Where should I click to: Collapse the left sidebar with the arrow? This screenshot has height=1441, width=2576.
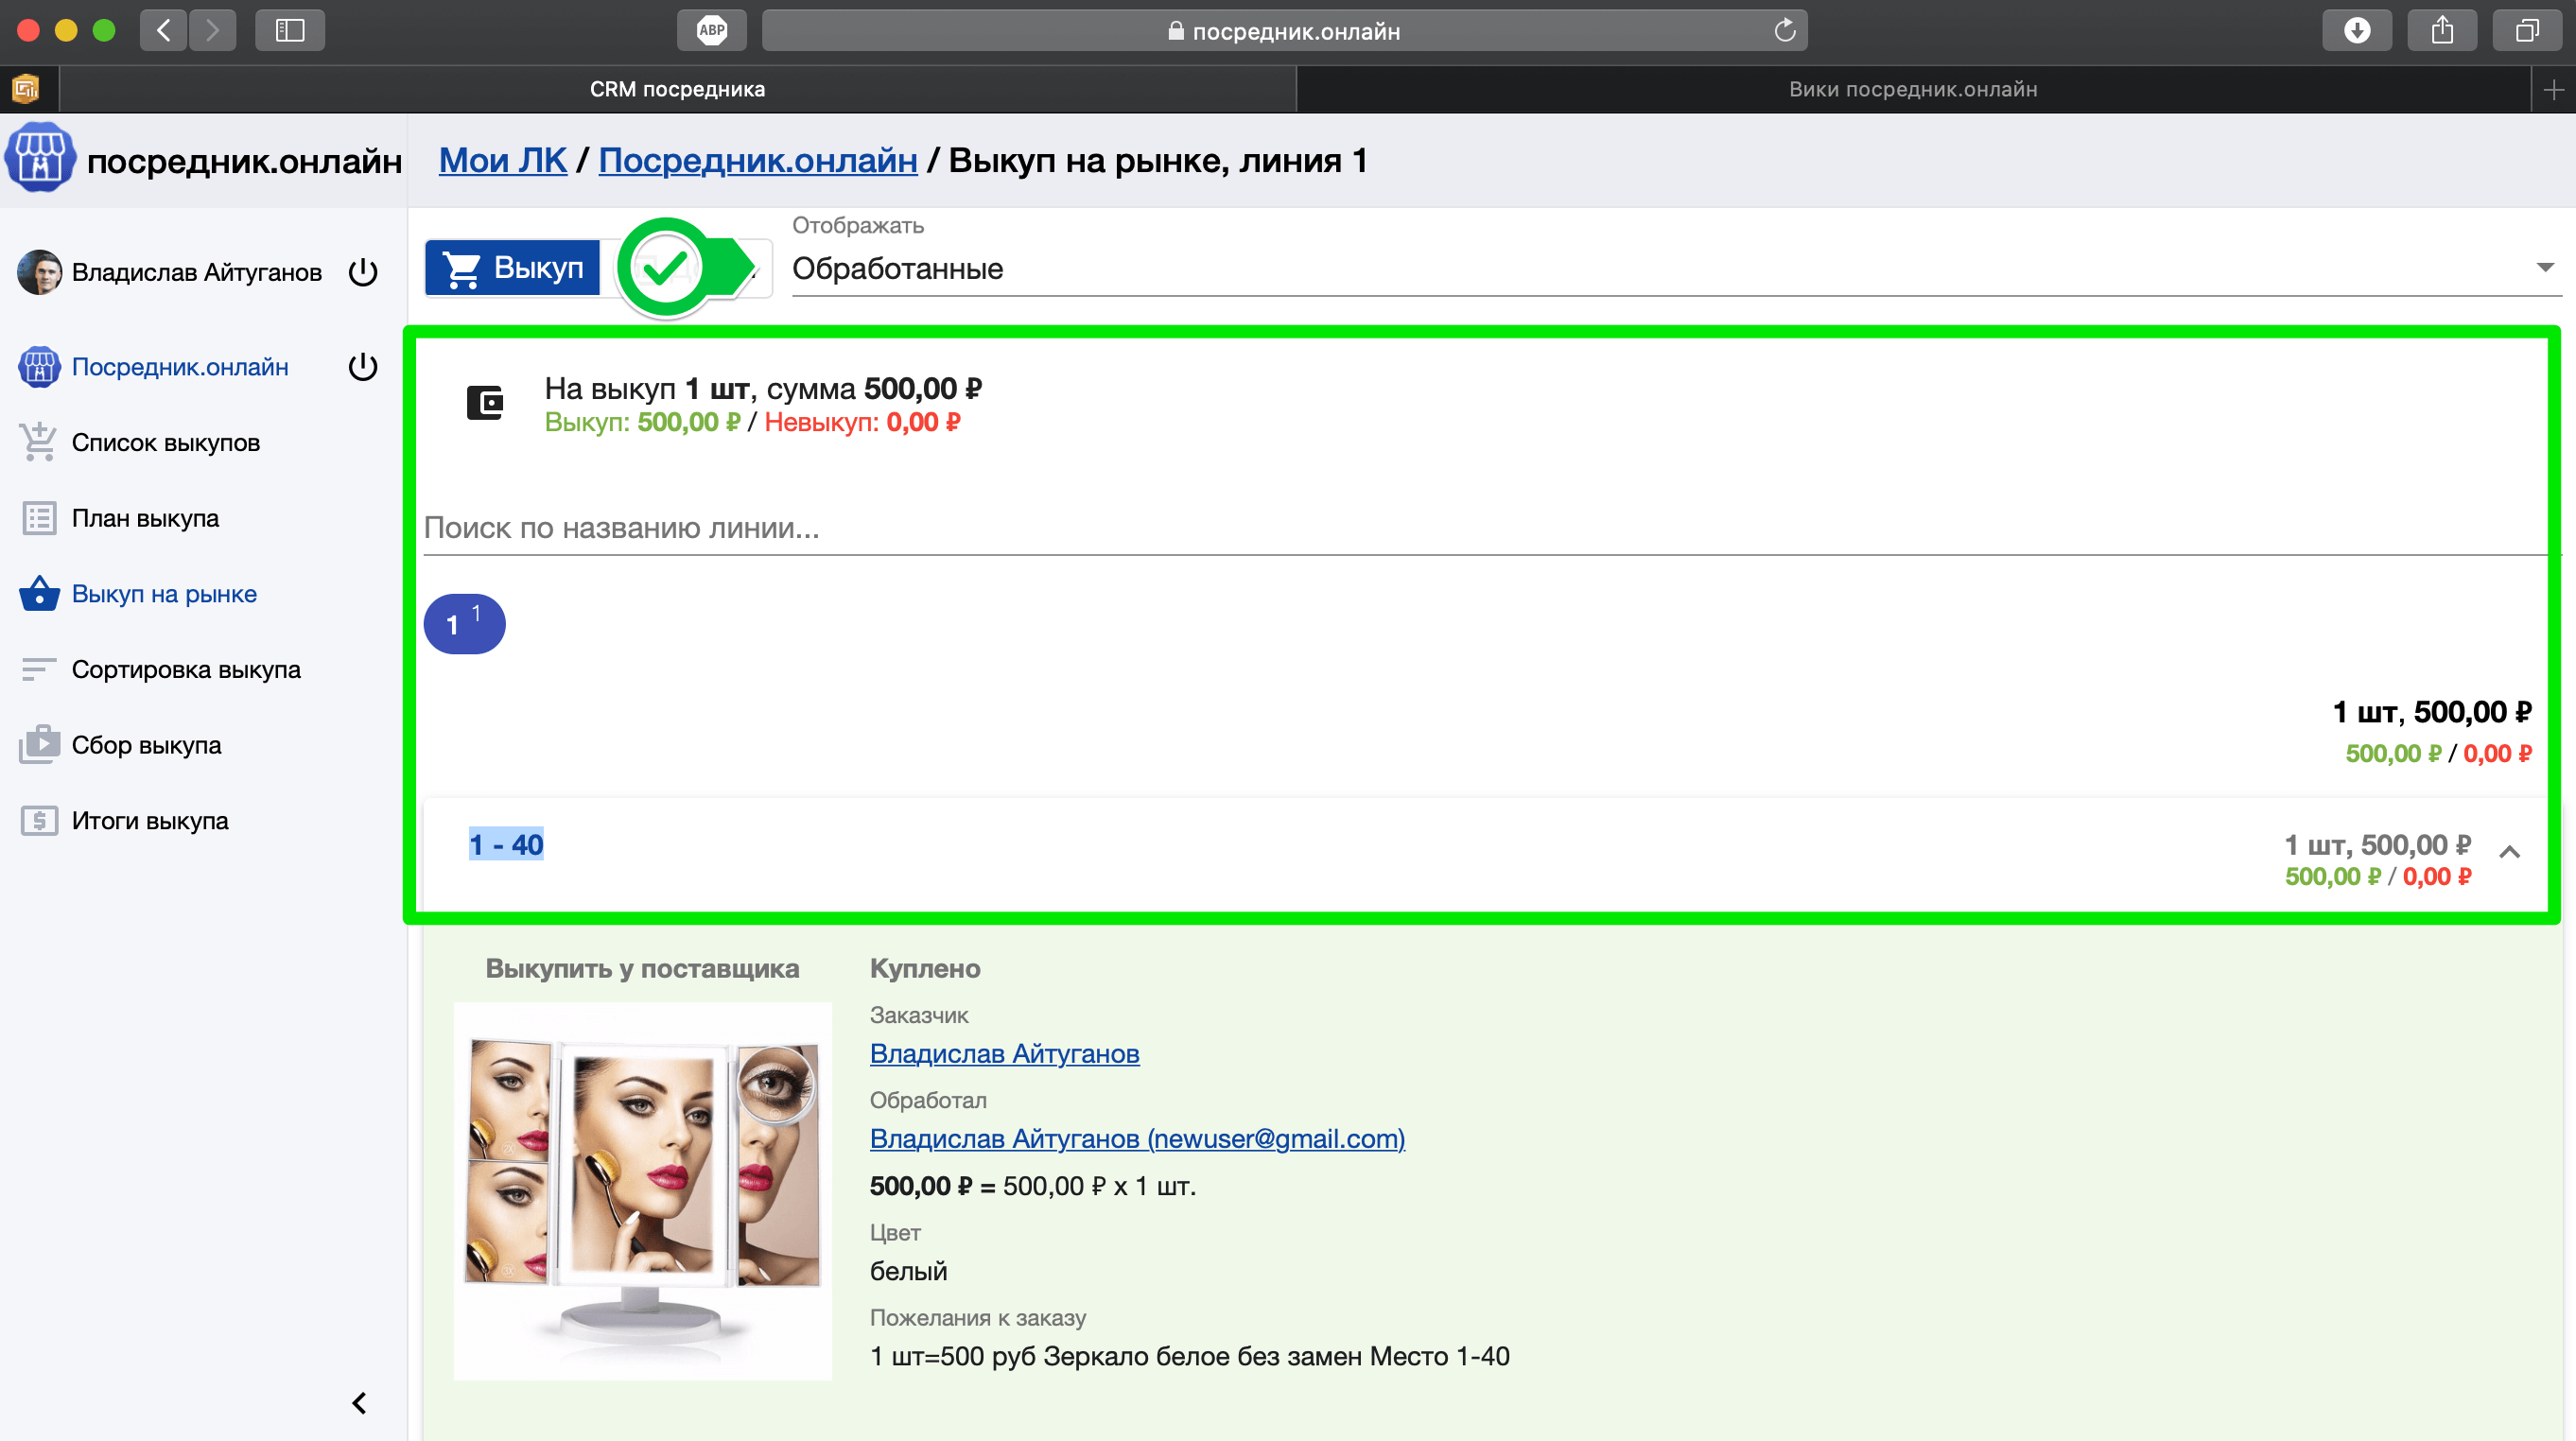pyautogui.click(x=359, y=1403)
